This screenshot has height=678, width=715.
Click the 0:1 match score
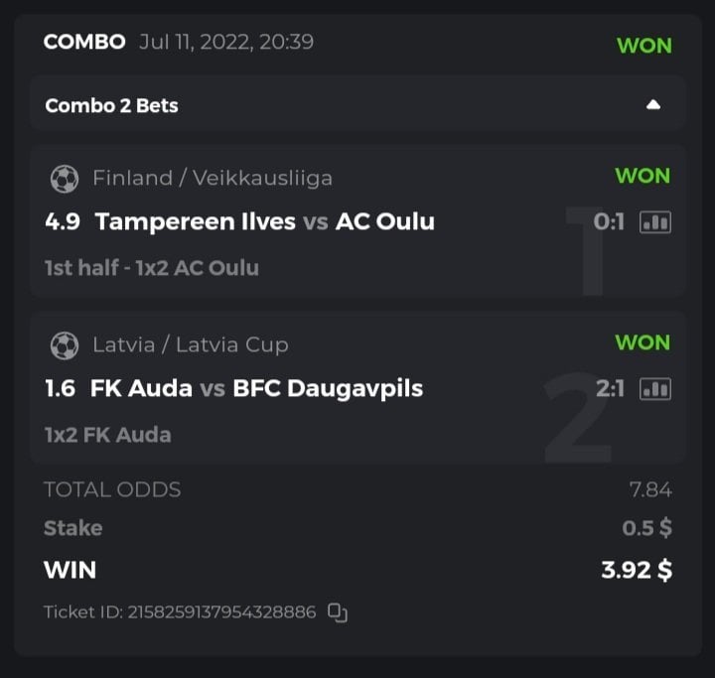coord(609,222)
